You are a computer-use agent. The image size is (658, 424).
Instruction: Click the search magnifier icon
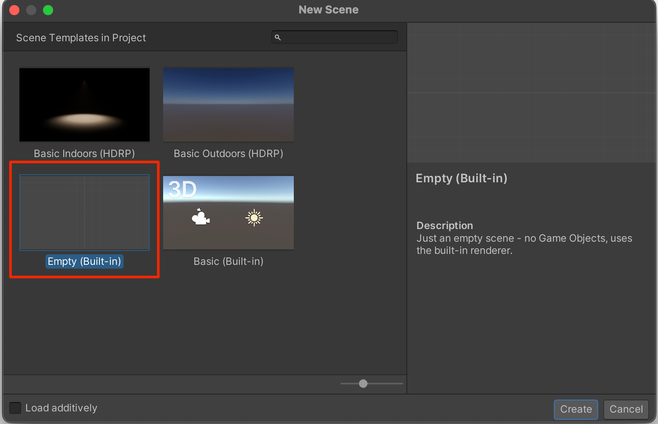click(278, 37)
